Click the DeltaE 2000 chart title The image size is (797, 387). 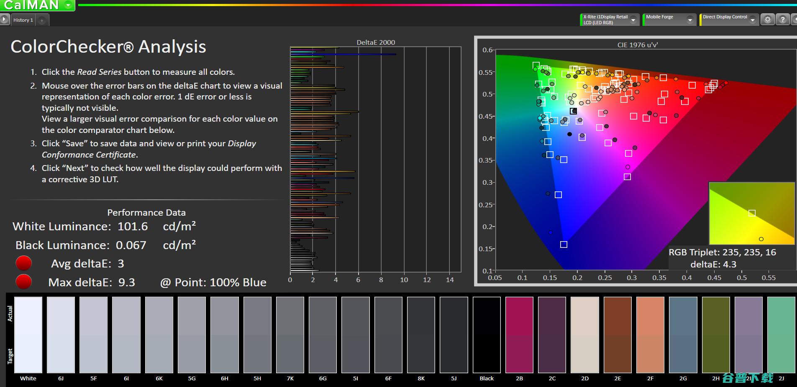pos(376,42)
